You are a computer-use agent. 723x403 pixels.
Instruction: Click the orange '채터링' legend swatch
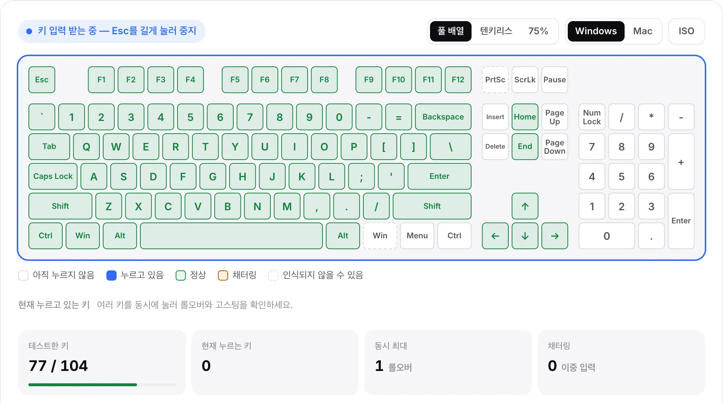[x=223, y=275]
